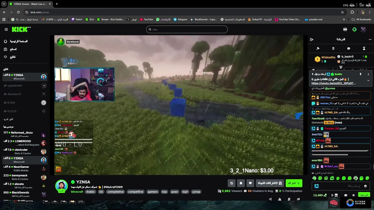Open the user profile avatar top right
Viewport: 374px width, 210px height.
[x=363, y=29]
